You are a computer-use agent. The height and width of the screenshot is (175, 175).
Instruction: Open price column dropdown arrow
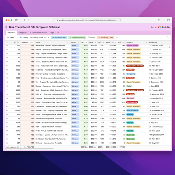click(96, 42)
